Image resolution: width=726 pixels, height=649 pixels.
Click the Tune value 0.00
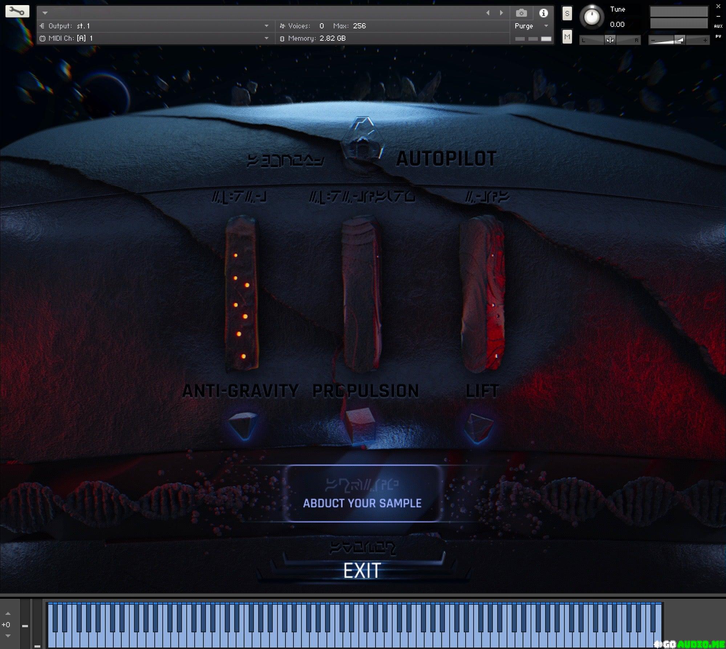click(x=617, y=25)
